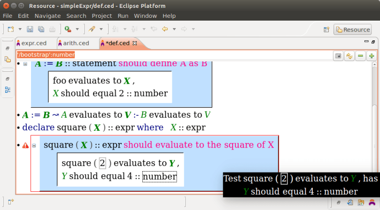This screenshot has height=210, width=380.
Task: Click the back navigation arrow icon
Action: (x=165, y=29)
